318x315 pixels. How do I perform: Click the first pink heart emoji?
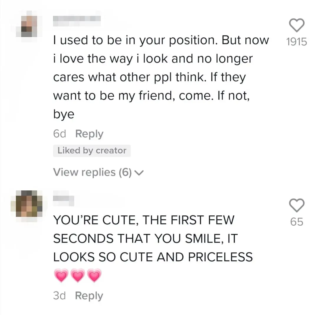click(x=61, y=275)
